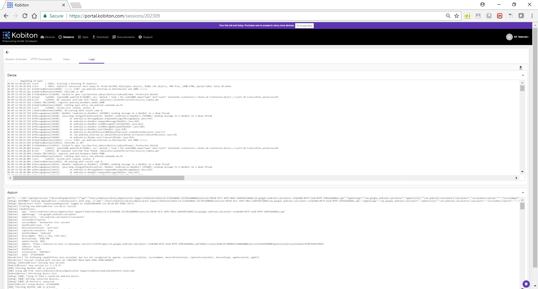
Task: Click the Appium log vertical scrollbar thumb
Action: point(522,206)
